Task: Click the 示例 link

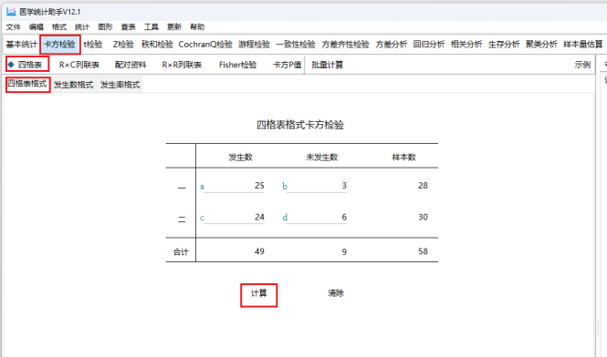Action: (x=582, y=65)
